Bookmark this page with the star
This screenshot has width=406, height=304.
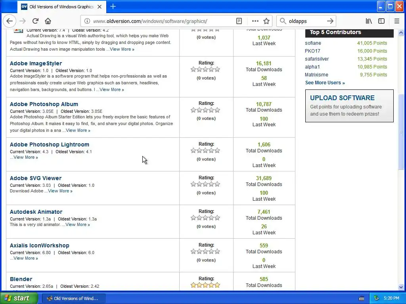click(x=266, y=21)
